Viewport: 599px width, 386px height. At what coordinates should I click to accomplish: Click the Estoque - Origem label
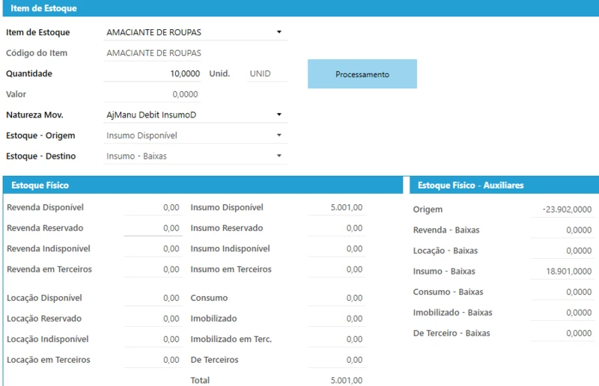coord(40,135)
